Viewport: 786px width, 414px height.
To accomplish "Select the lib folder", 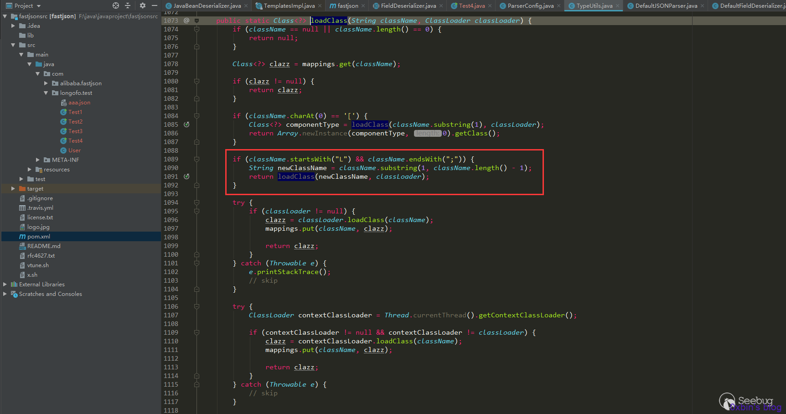I will (x=30, y=35).
